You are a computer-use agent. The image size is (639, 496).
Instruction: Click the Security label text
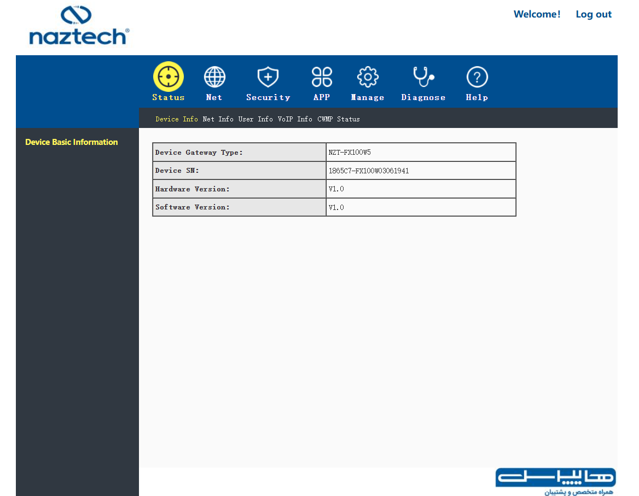pyautogui.click(x=268, y=97)
